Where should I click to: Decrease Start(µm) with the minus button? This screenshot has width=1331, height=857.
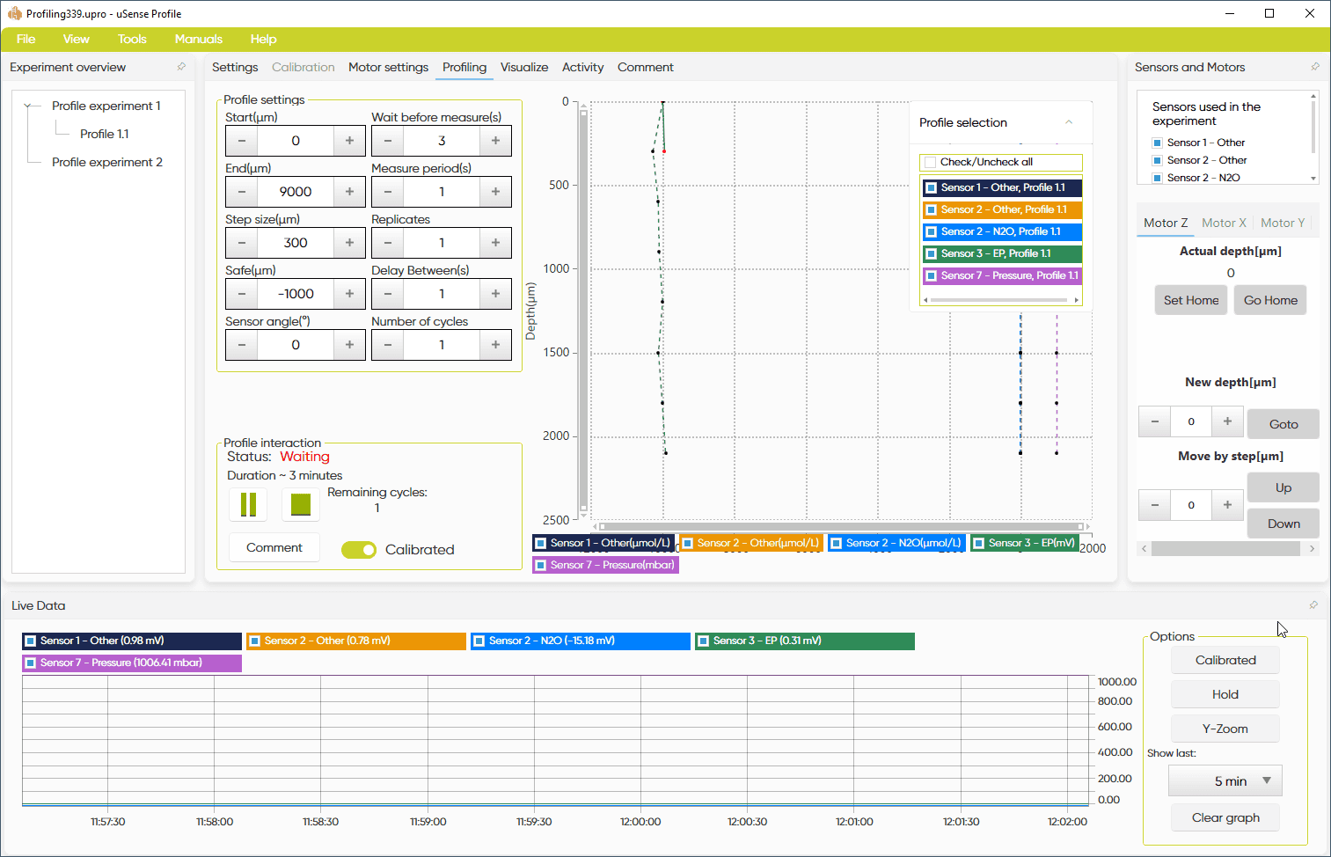coord(241,141)
